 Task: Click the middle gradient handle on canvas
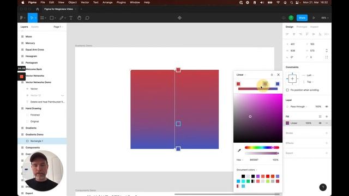click(x=178, y=124)
